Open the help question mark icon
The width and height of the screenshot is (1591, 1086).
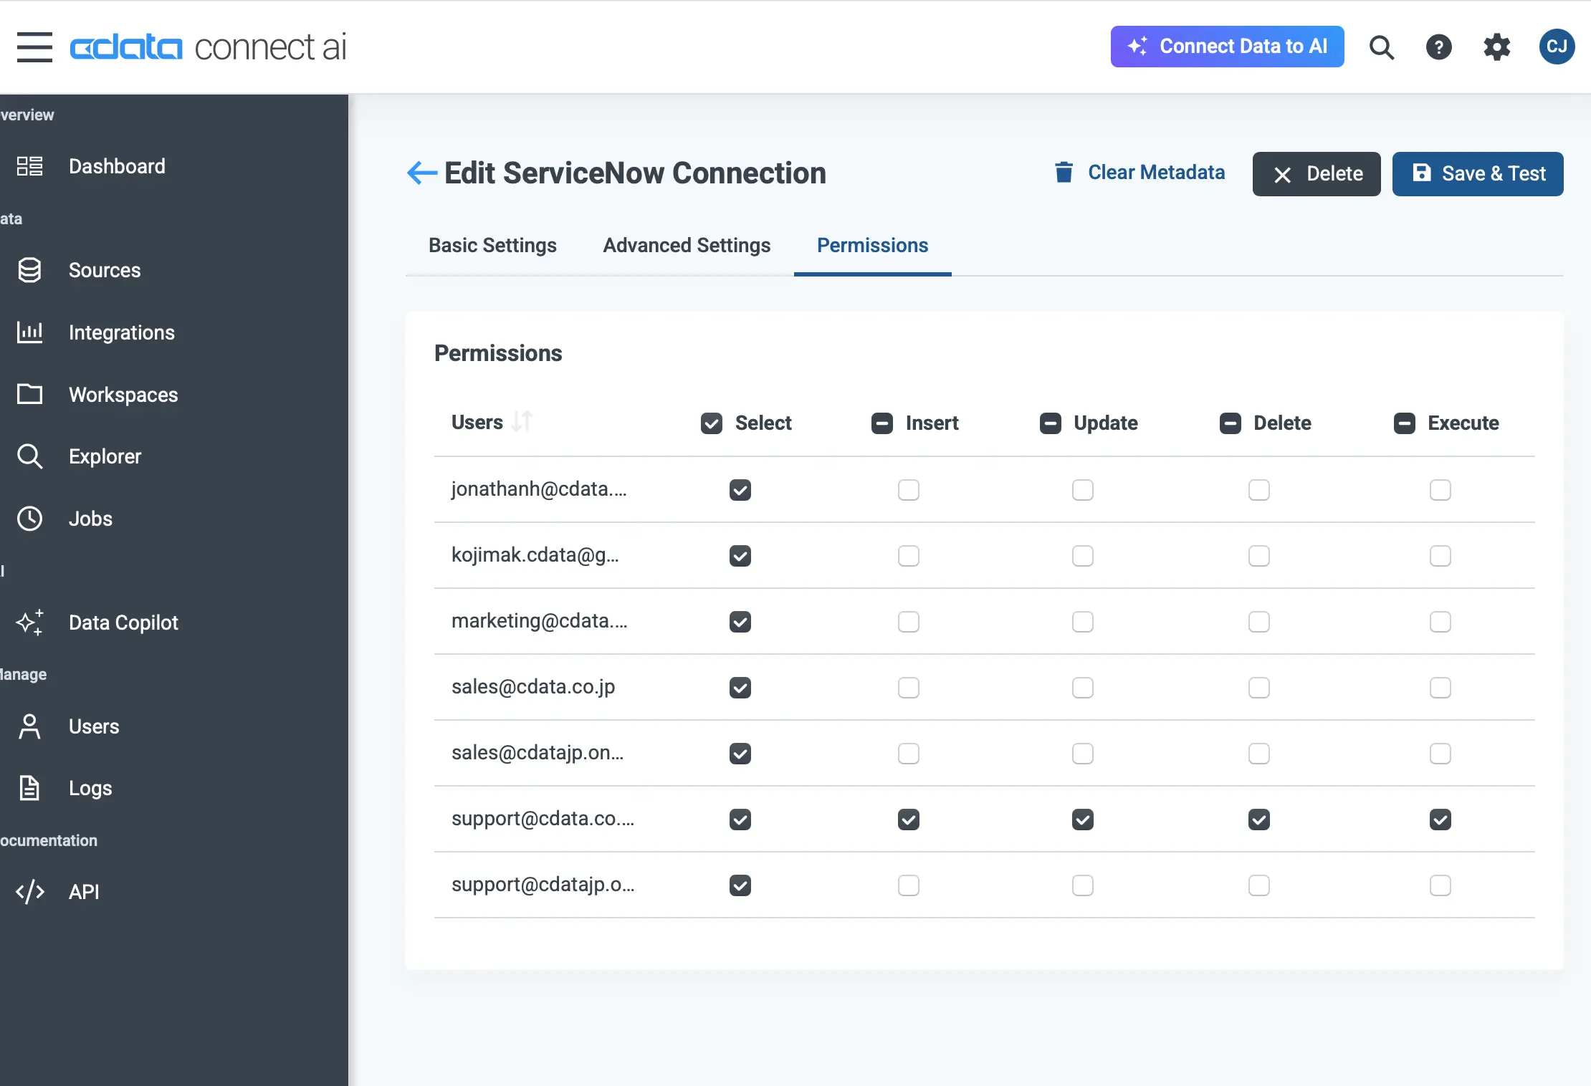pyautogui.click(x=1438, y=47)
